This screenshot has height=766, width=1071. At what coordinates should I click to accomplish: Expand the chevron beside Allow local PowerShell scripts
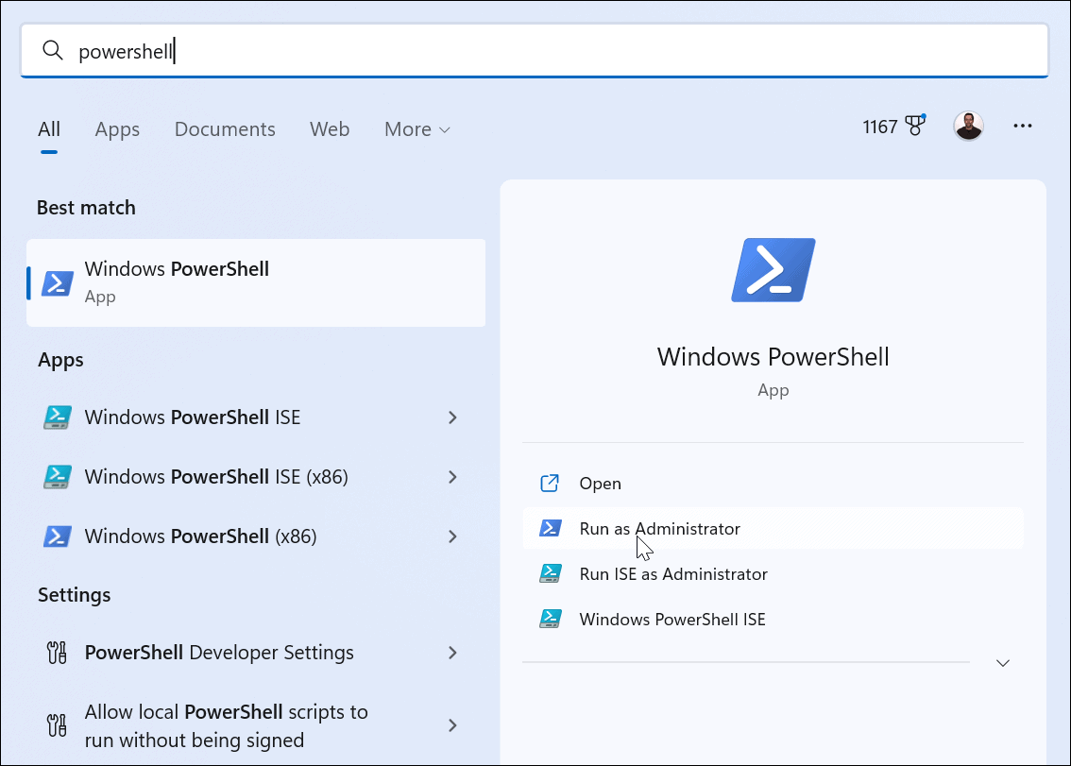(452, 724)
